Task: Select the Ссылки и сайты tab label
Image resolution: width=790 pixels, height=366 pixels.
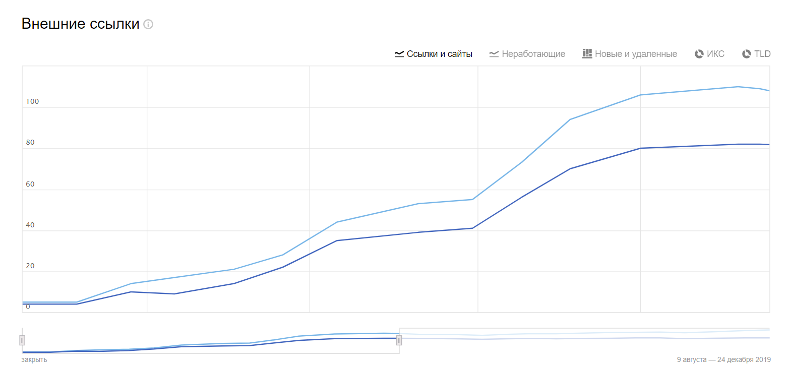Action: pos(439,54)
